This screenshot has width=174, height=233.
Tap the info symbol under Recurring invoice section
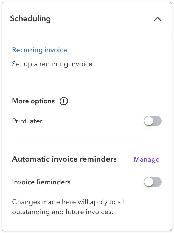point(63,101)
